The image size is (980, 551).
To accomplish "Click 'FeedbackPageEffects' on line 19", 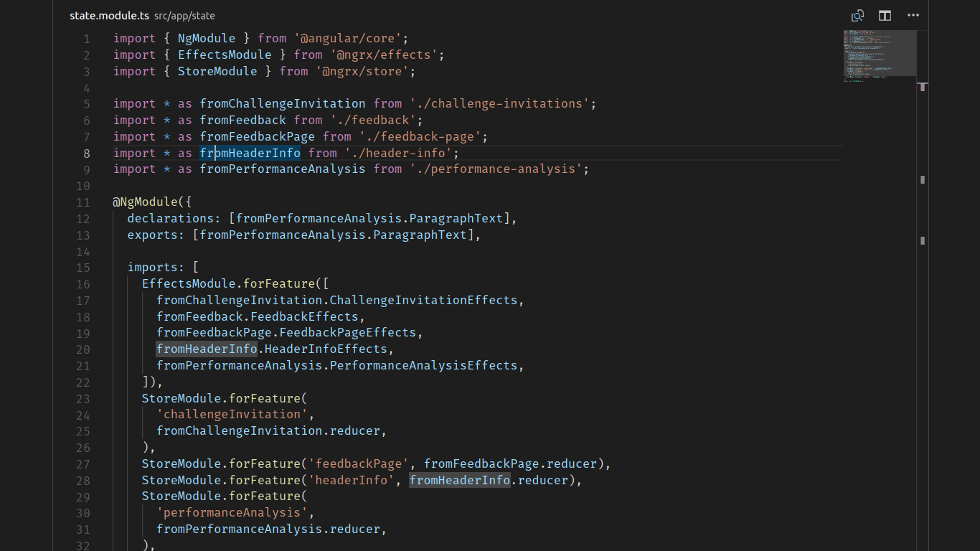I will (x=347, y=332).
